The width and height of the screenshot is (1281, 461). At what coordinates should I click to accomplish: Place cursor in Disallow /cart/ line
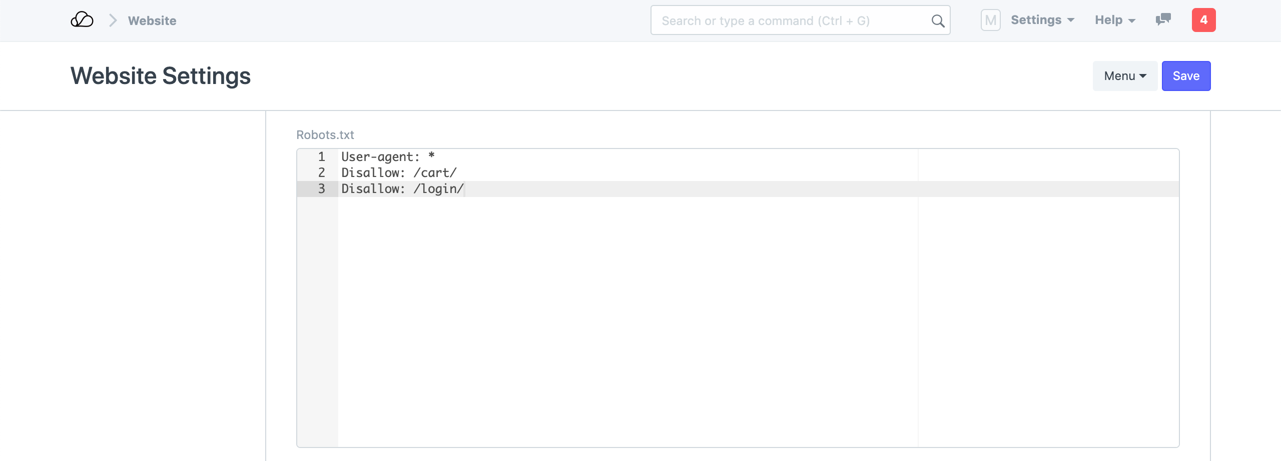tap(399, 173)
